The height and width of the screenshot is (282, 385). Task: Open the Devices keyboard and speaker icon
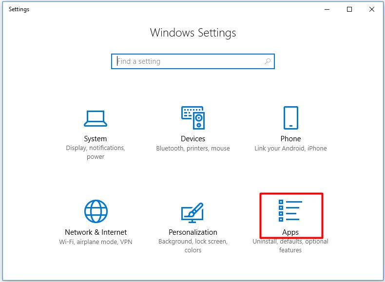pyautogui.click(x=193, y=118)
